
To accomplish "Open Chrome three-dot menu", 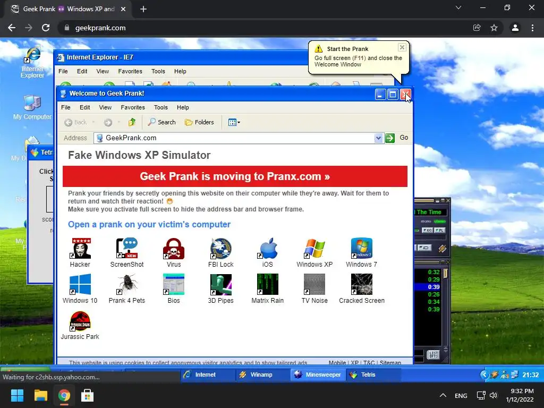I will (532, 28).
